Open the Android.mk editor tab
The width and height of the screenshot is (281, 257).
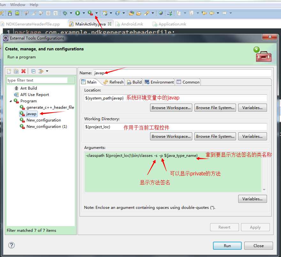(x=129, y=24)
